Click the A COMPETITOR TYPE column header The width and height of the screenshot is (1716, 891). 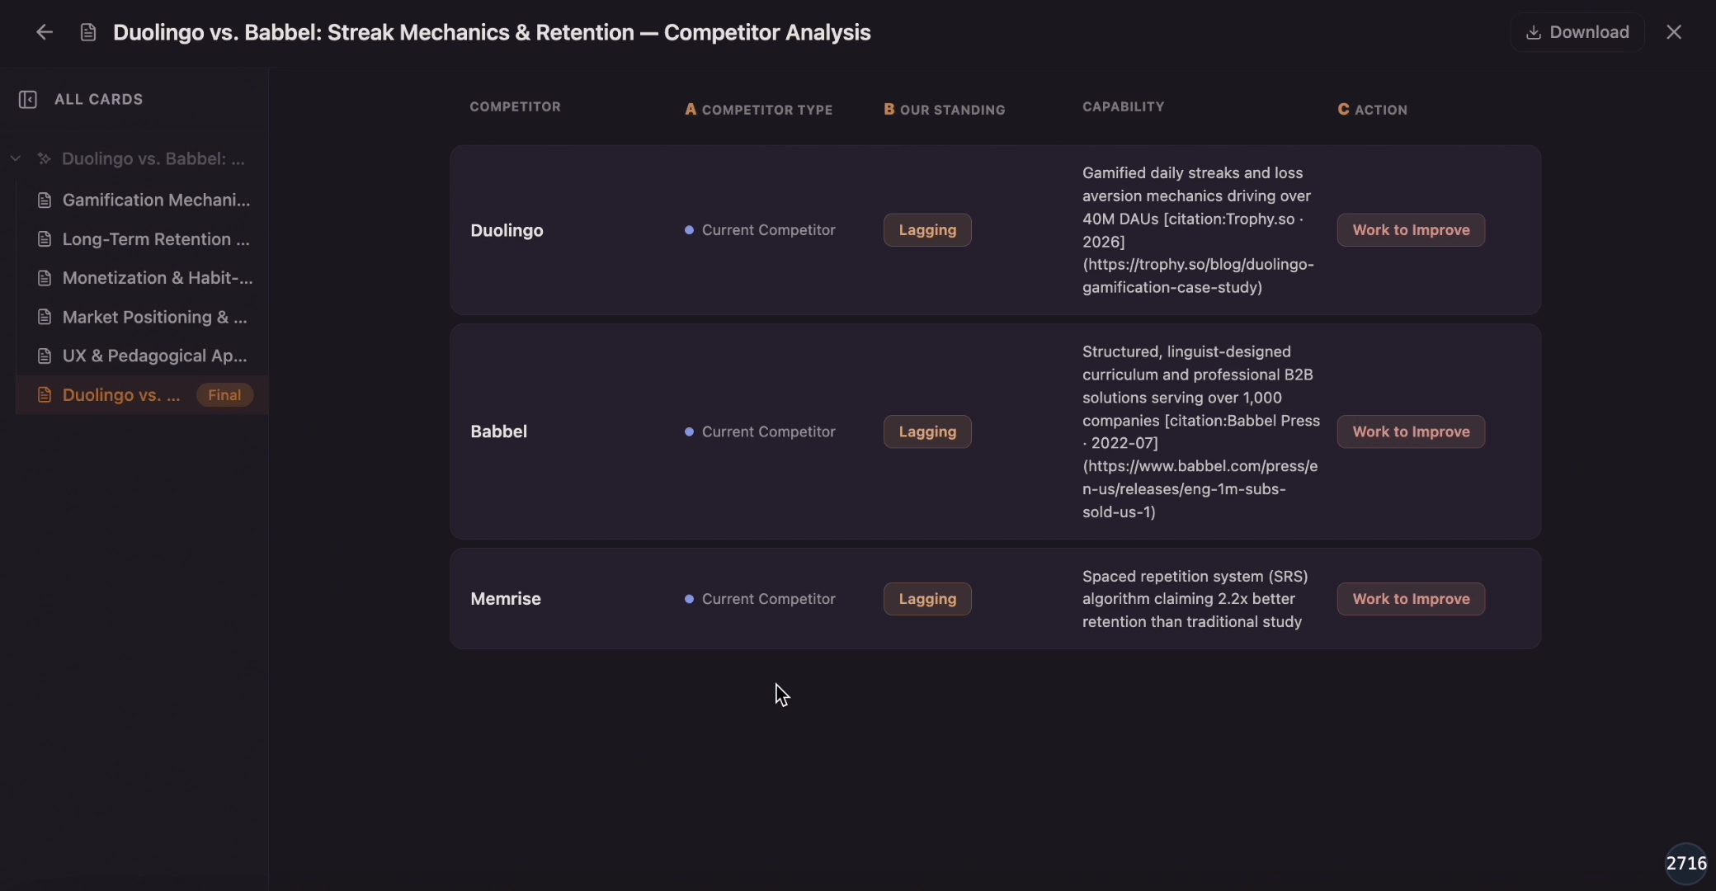(x=759, y=110)
